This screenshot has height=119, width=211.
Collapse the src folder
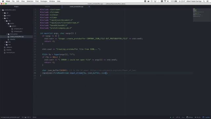point(3,18)
